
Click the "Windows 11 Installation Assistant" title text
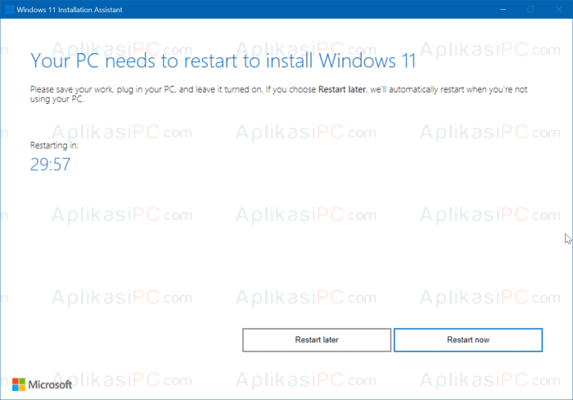70,10
